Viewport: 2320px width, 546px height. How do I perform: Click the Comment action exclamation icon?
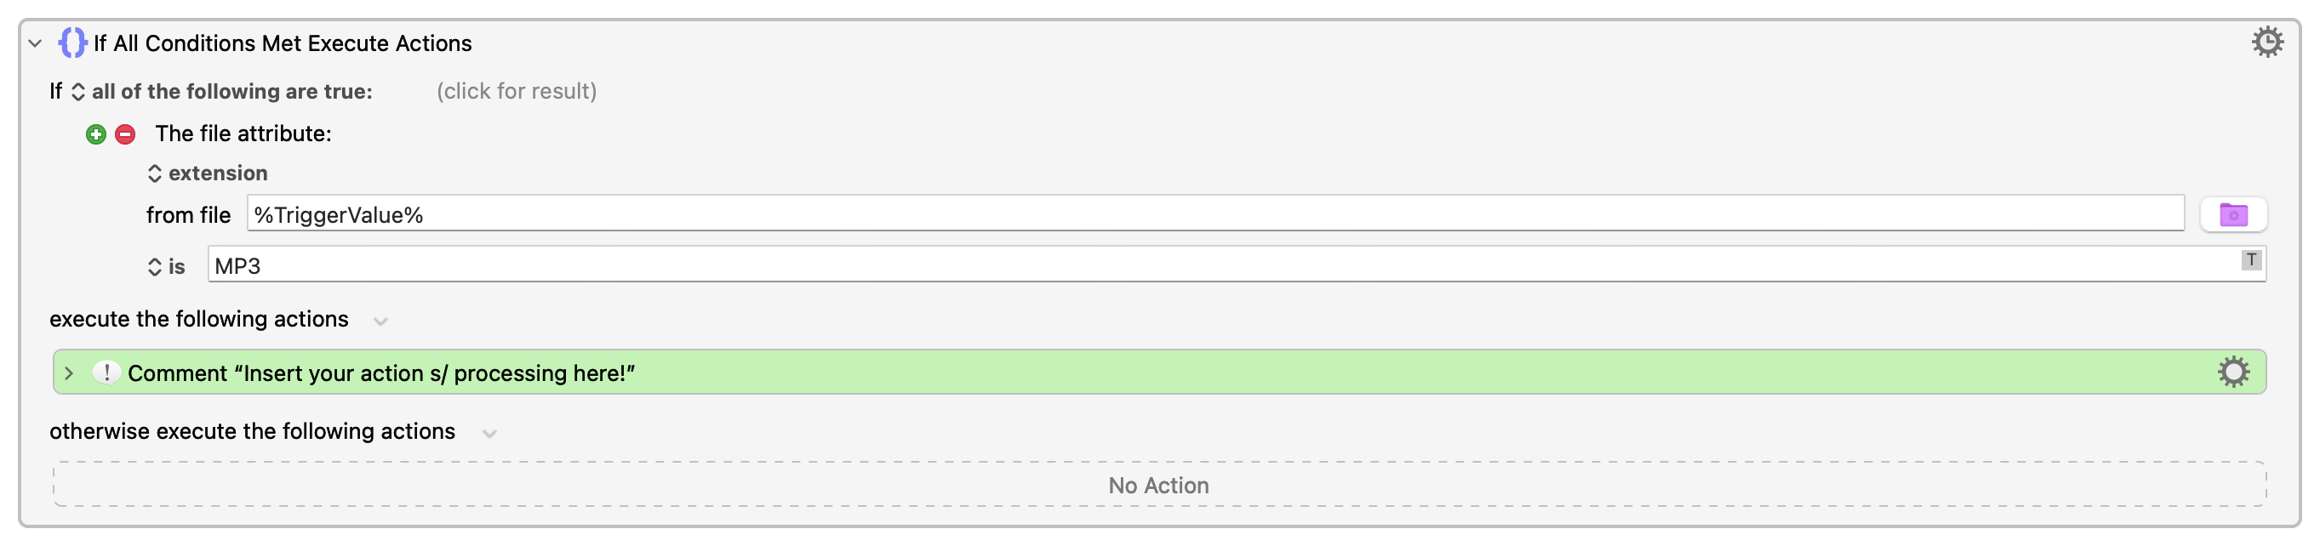[x=106, y=373]
